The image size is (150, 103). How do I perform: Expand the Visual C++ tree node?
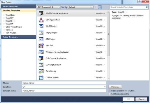pos(4,21)
